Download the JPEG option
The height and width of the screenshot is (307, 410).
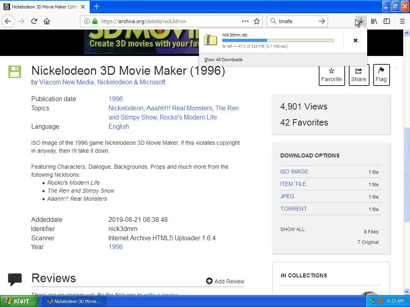pyautogui.click(x=287, y=196)
